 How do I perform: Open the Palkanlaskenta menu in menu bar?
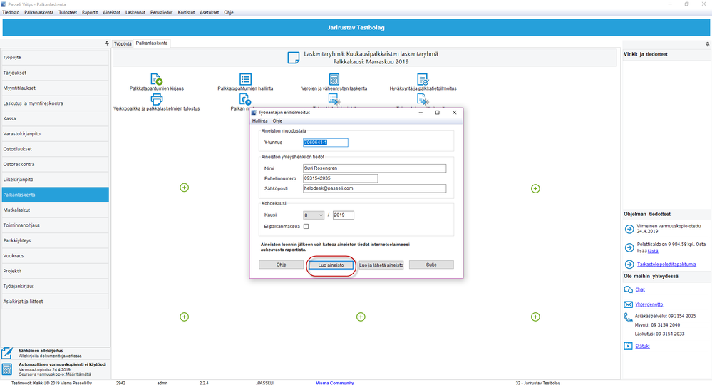[x=39, y=12]
